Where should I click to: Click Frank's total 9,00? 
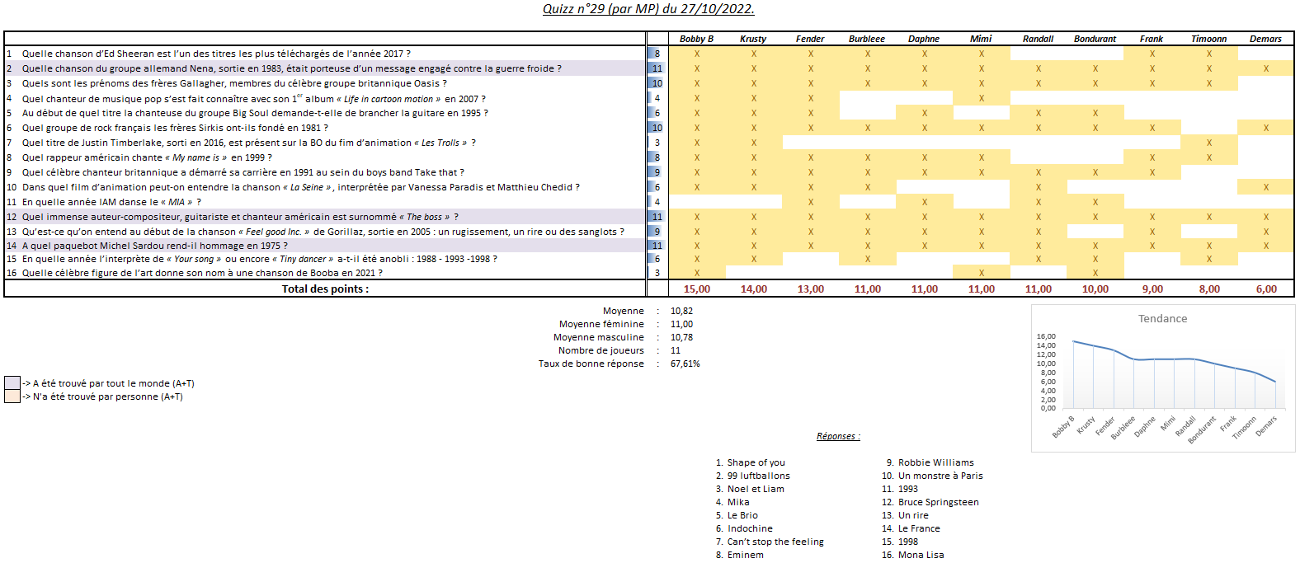[1152, 289]
